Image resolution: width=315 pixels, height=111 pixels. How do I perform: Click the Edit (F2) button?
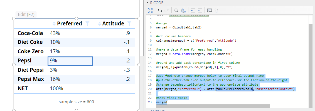[x=26, y=15]
